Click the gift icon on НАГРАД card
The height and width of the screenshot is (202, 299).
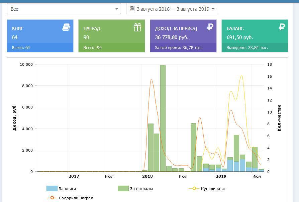(137, 27)
